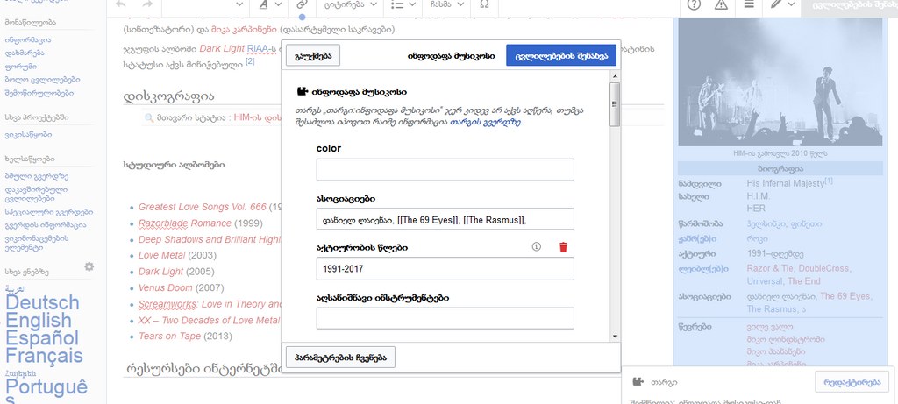This screenshot has width=898, height=404.
Task: Show info for აქტიურობის წლები parameter
Action: pyautogui.click(x=537, y=246)
